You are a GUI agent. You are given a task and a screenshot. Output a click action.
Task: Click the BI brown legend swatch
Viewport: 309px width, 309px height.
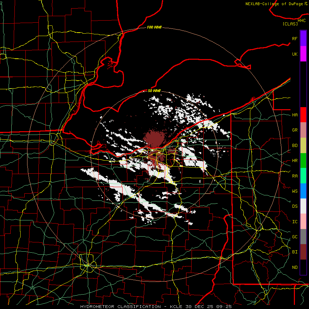[303, 252]
